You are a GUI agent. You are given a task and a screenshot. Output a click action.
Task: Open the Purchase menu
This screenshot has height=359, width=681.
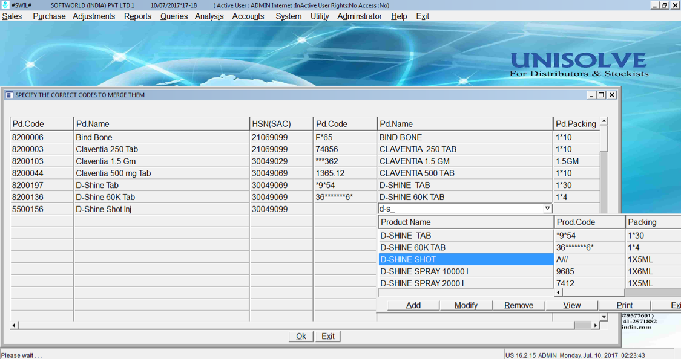(49, 16)
